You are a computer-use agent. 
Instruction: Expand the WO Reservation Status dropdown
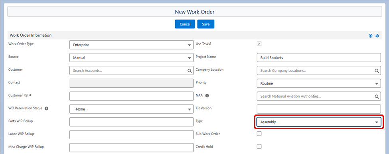132,109
